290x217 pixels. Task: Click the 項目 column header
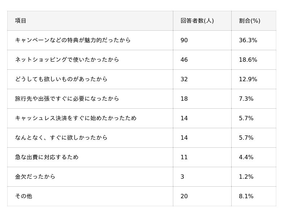(x=21, y=21)
